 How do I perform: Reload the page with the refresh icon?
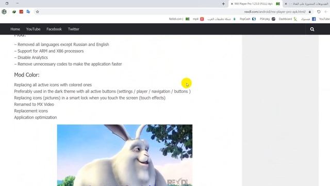tap(319, 12)
